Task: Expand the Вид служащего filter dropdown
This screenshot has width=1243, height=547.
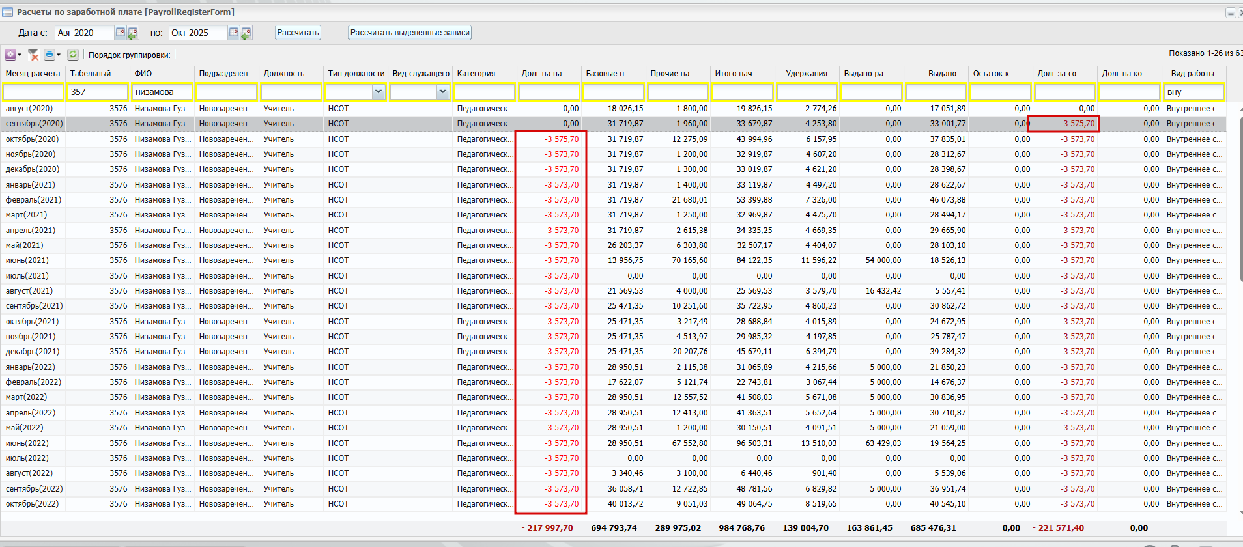Action: pyautogui.click(x=443, y=92)
